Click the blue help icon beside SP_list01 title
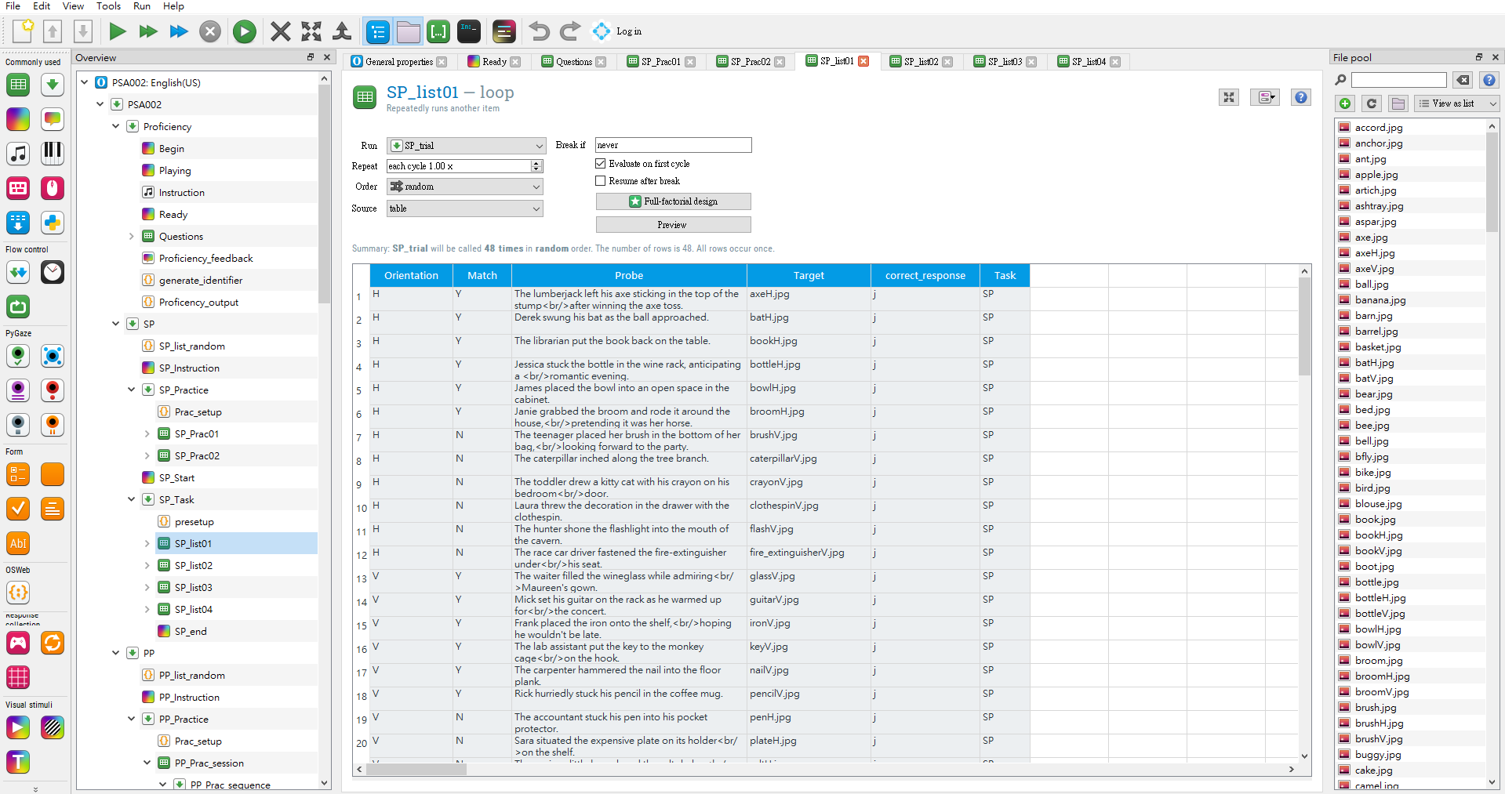Image resolution: width=1505 pixels, height=794 pixels. (x=1301, y=97)
